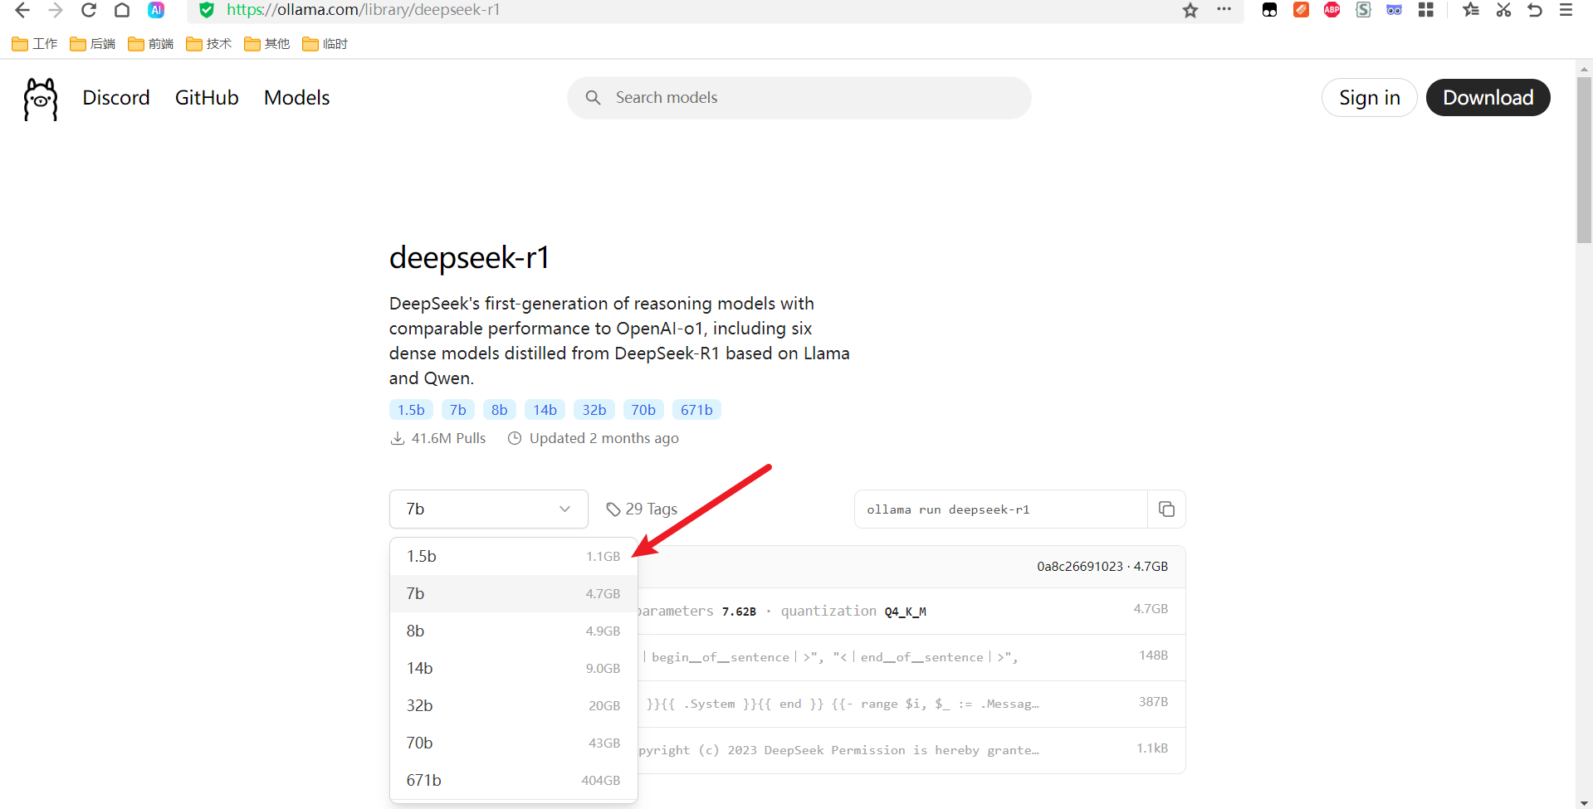The width and height of the screenshot is (1593, 809).
Task: Click the black Download button
Action: [x=1488, y=98]
